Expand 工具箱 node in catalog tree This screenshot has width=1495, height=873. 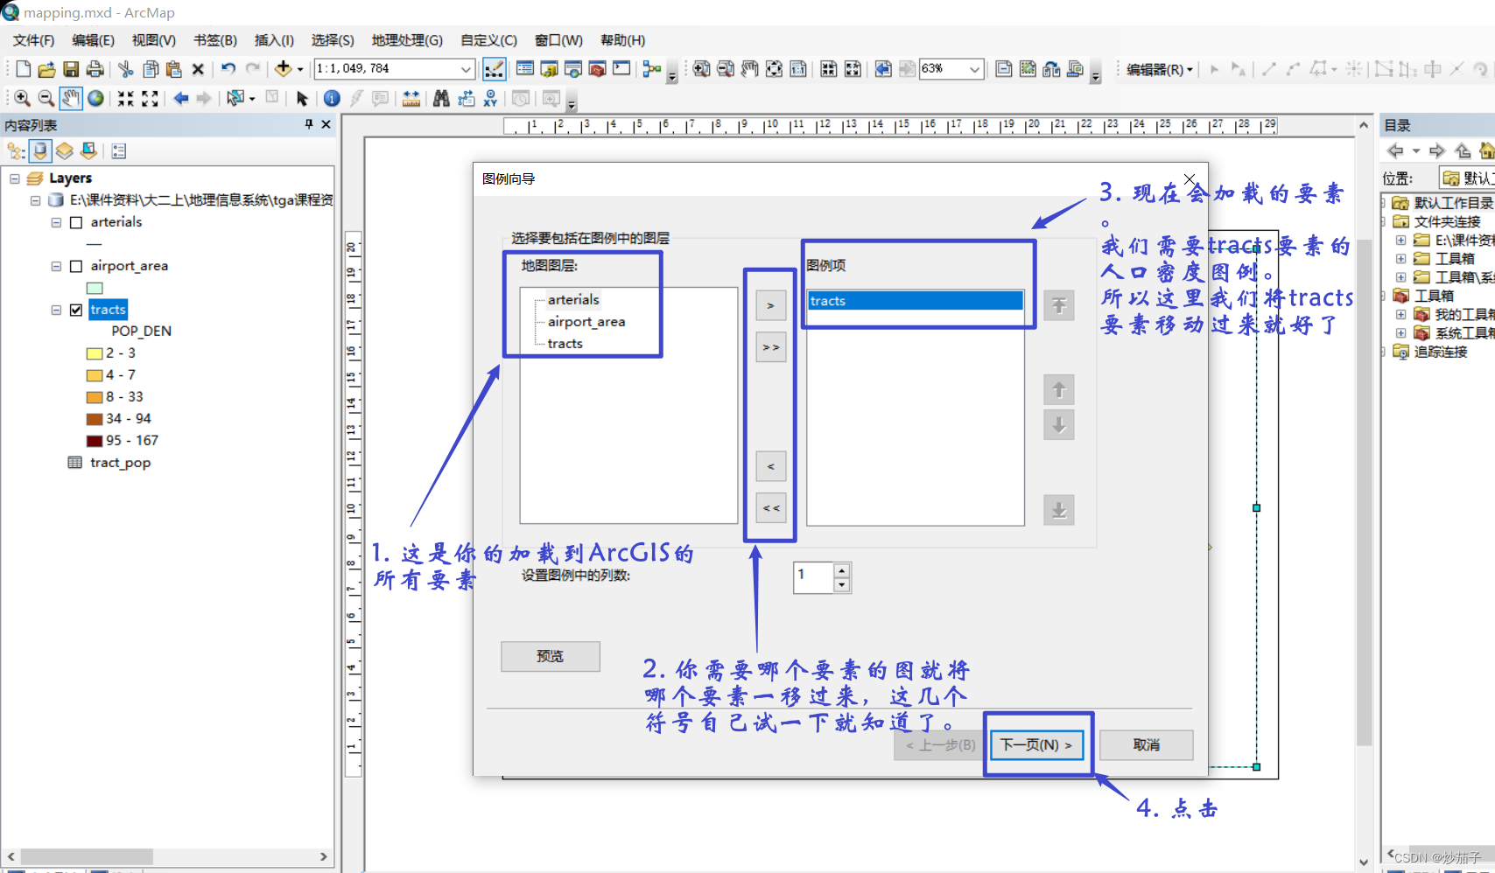point(1400,259)
